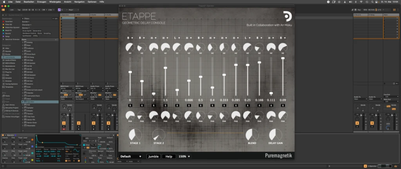401x169 pixels.
Task: Adjust the STAGE 1 knob in Etappe
Action: click(135, 135)
